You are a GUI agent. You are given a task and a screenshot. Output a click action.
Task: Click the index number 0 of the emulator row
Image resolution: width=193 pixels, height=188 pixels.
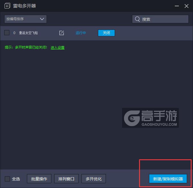click(x=14, y=33)
